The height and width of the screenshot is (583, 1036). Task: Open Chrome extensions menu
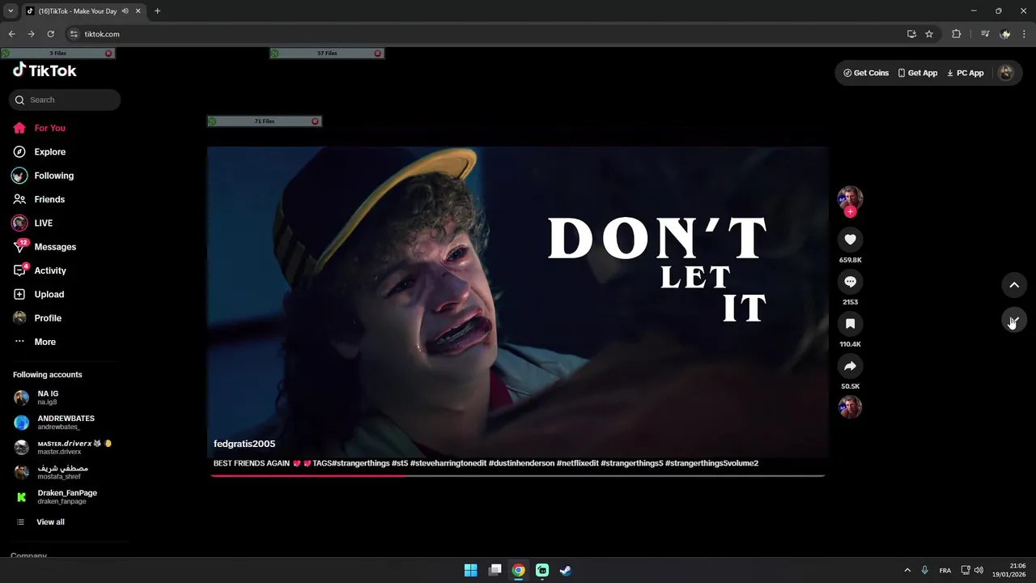click(x=957, y=34)
